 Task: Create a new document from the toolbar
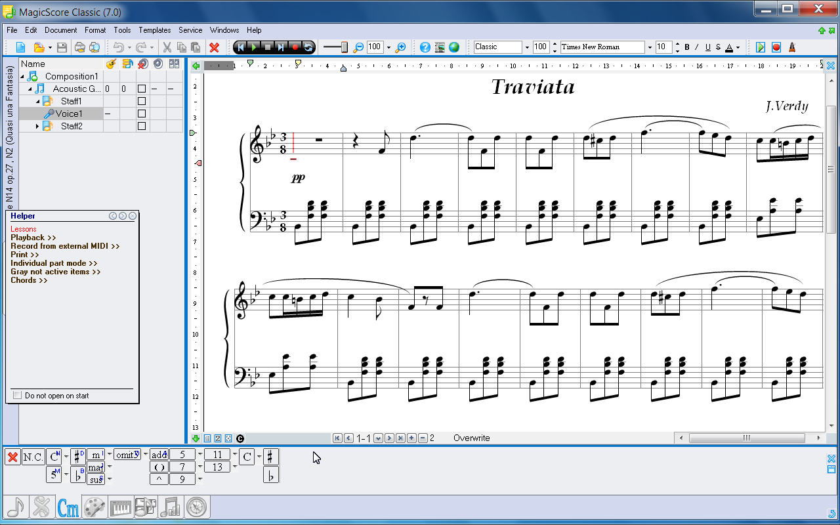click(20, 47)
